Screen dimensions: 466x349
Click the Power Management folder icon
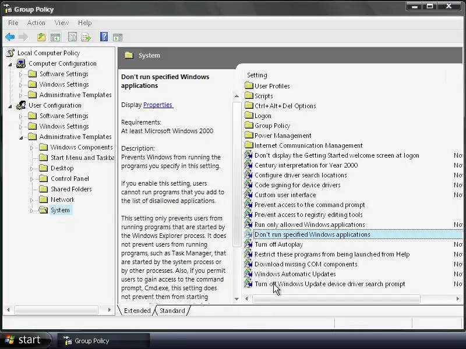click(x=249, y=135)
